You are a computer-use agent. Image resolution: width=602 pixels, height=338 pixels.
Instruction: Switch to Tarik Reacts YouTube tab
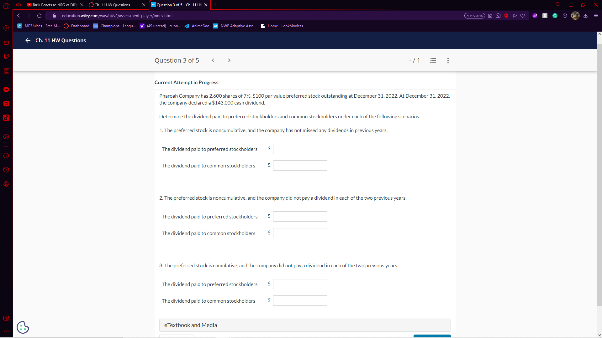click(53, 5)
